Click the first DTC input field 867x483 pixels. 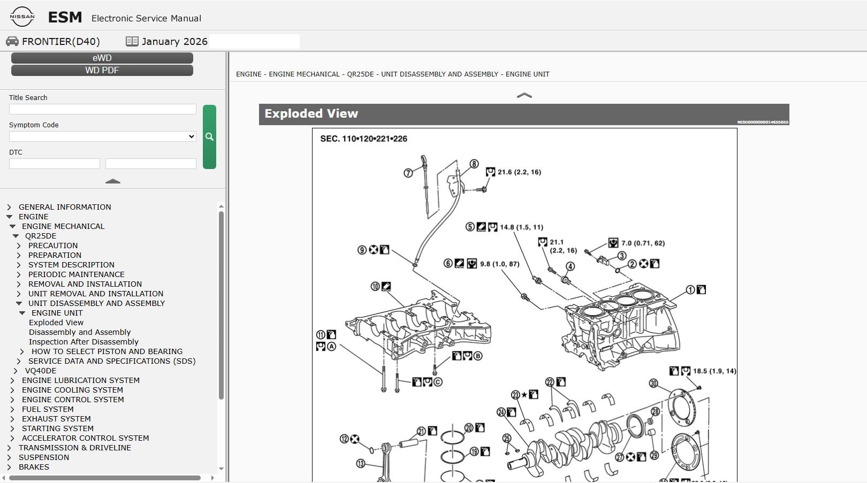click(55, 164)
